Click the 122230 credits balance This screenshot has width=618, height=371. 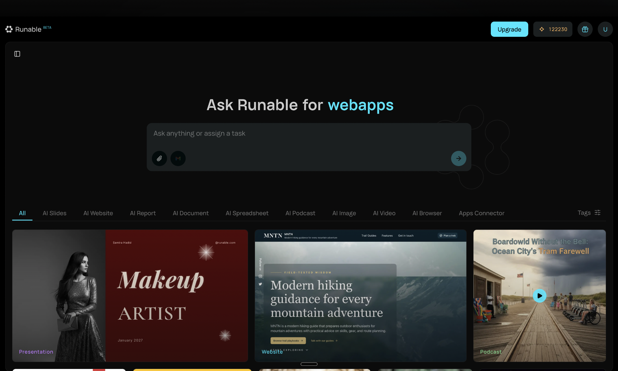553,29
